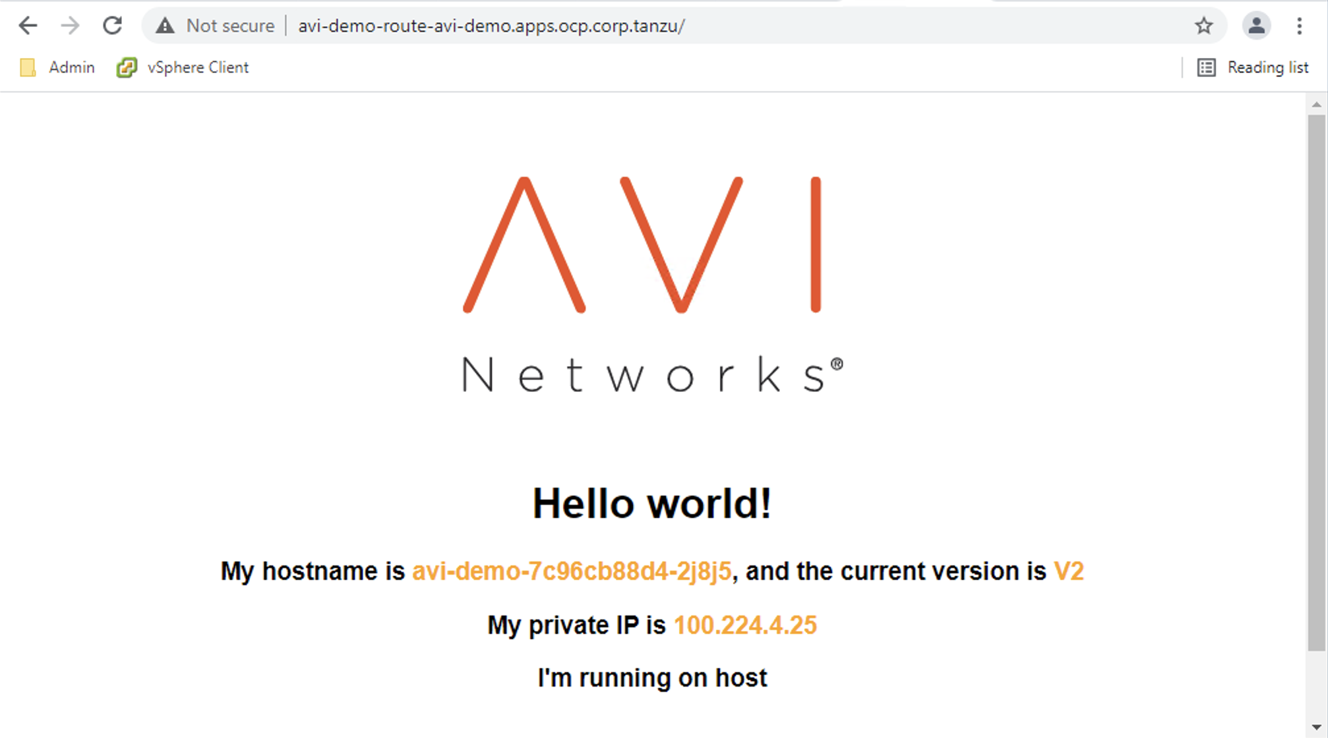The height and width of the screenshot is (738, 1328).
Task: Click the Not secure warning icon
Action: (x=165, y=26)
